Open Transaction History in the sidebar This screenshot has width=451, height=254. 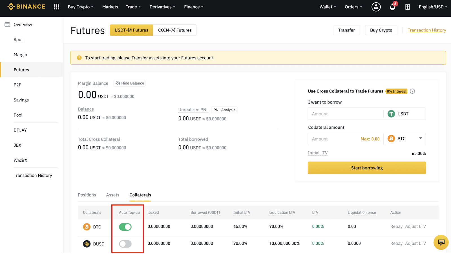pyautogui.click(x=33, y=175)
